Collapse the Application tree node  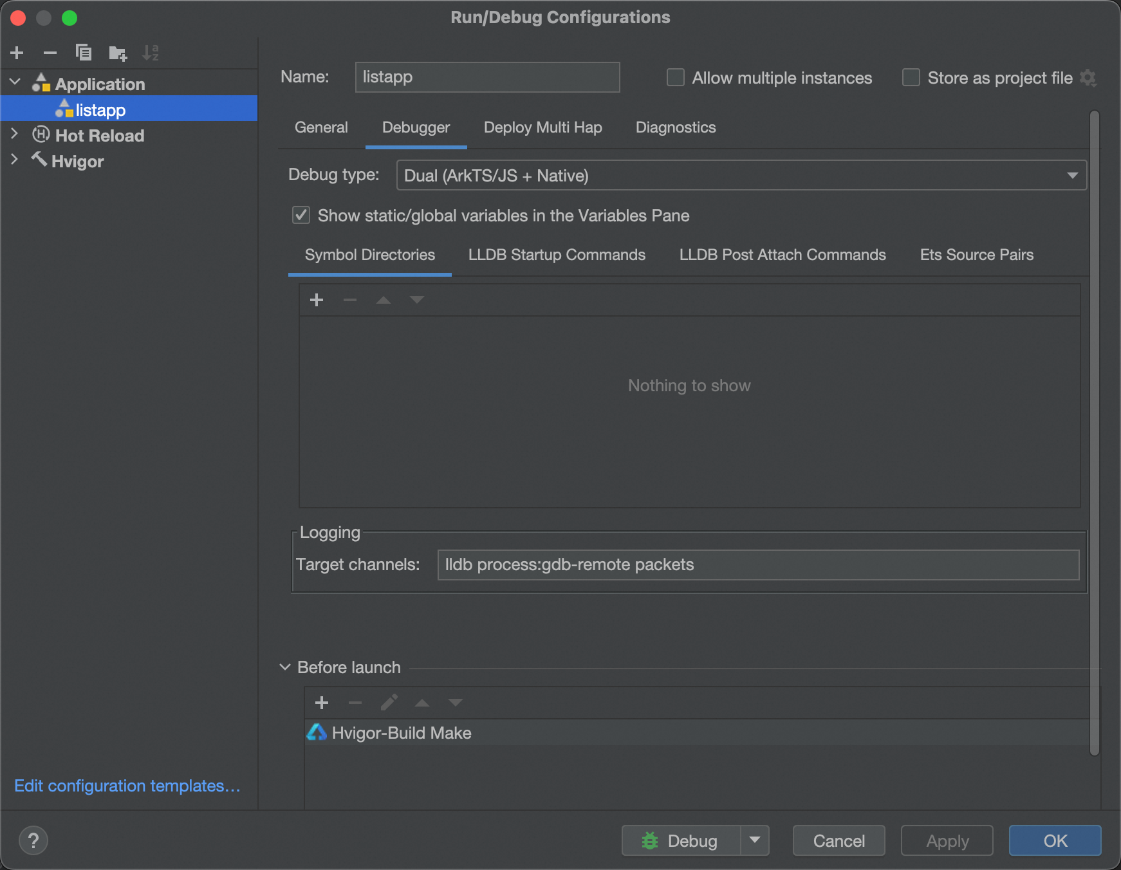tap(15, 82)
